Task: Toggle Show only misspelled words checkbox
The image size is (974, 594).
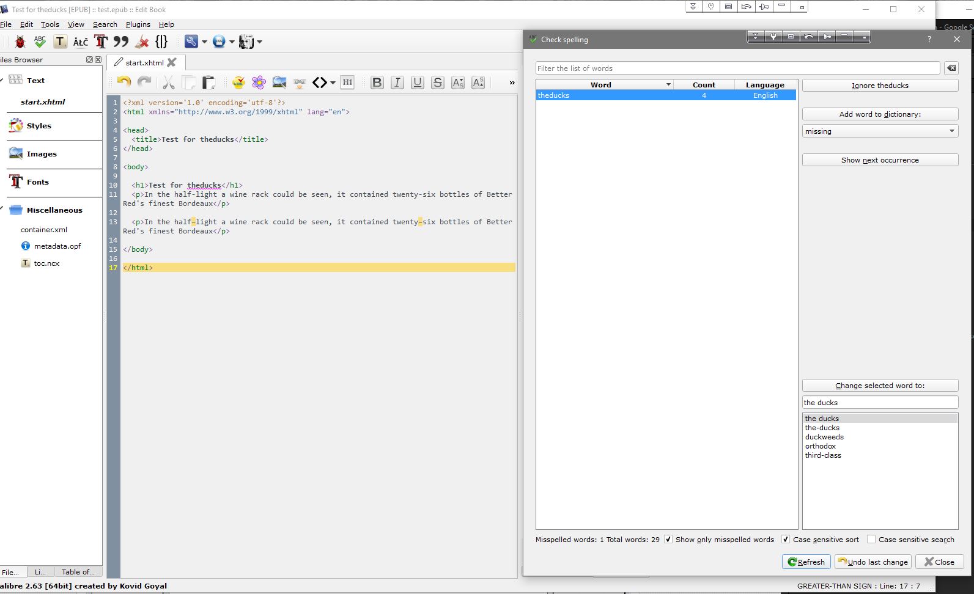Action: coord(668,540)
